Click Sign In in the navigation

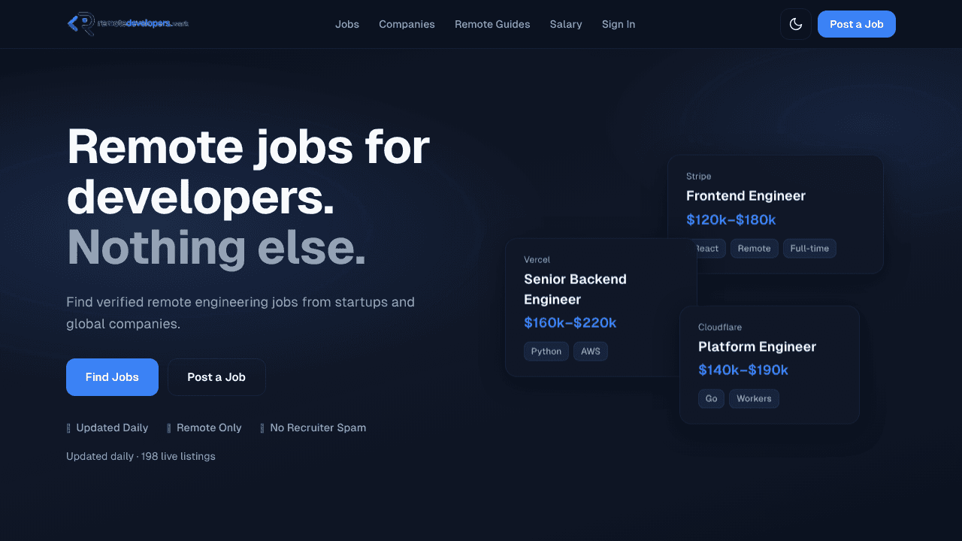[619, 24]
